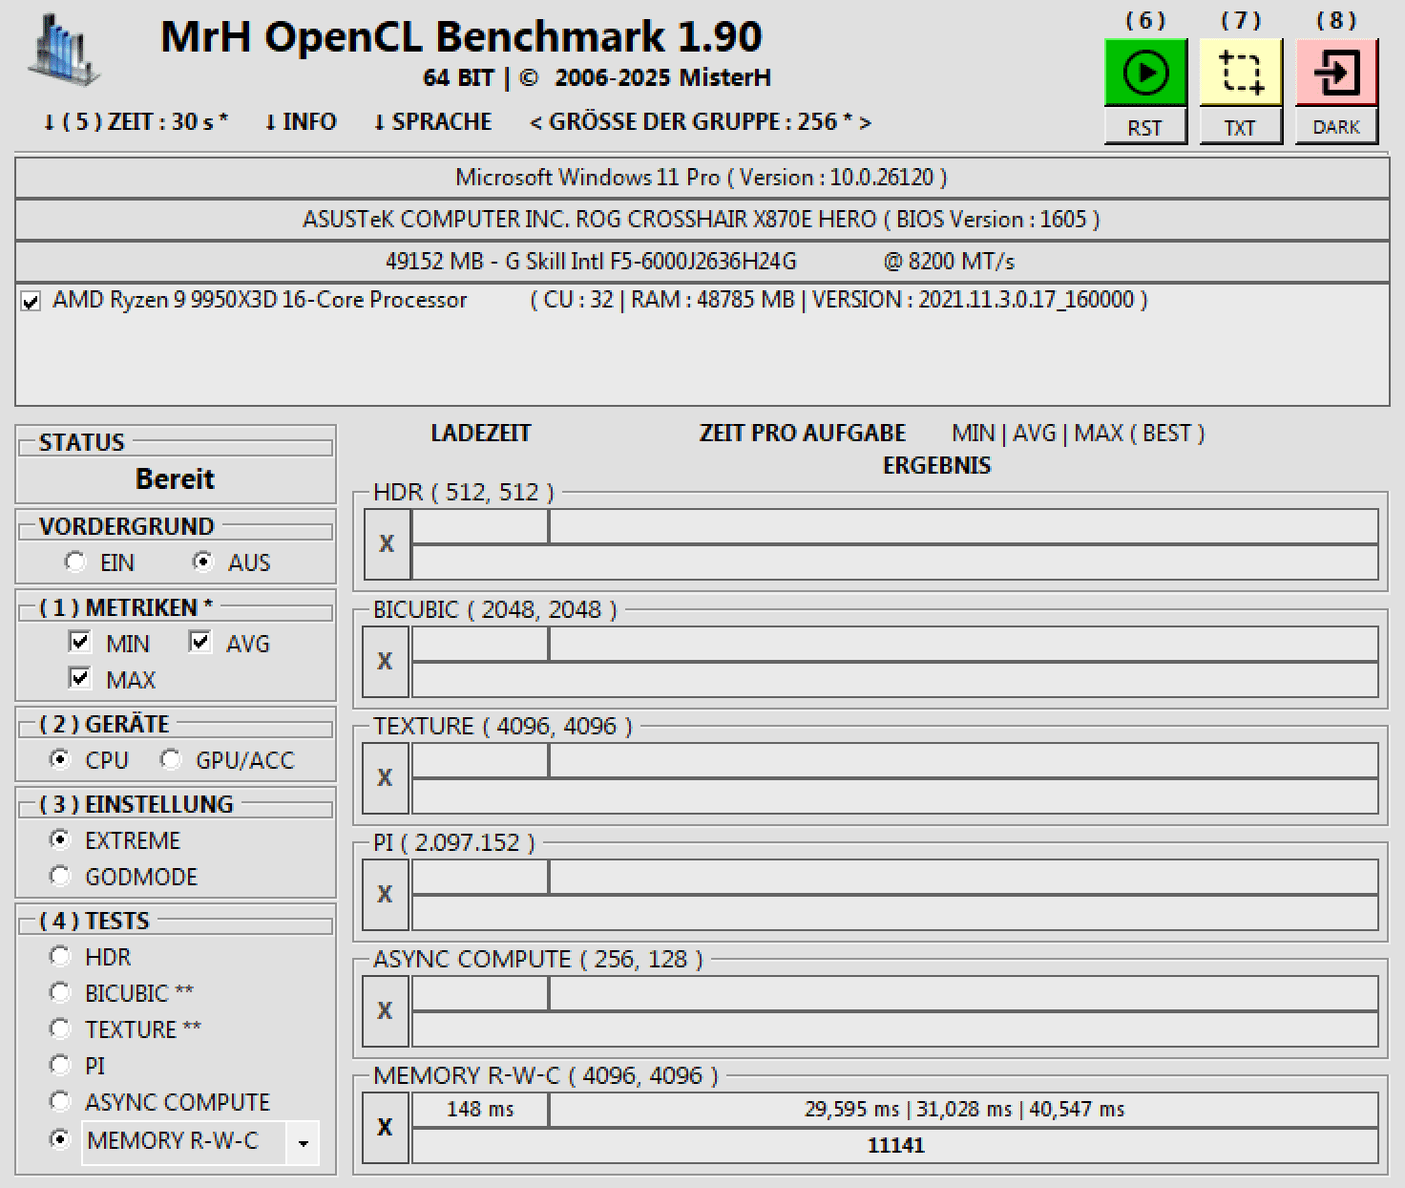The image size is (1405, 1188).
Task: Select GPU/ACC device radio button
Action: pyautogui.click(x=171, y=759)
